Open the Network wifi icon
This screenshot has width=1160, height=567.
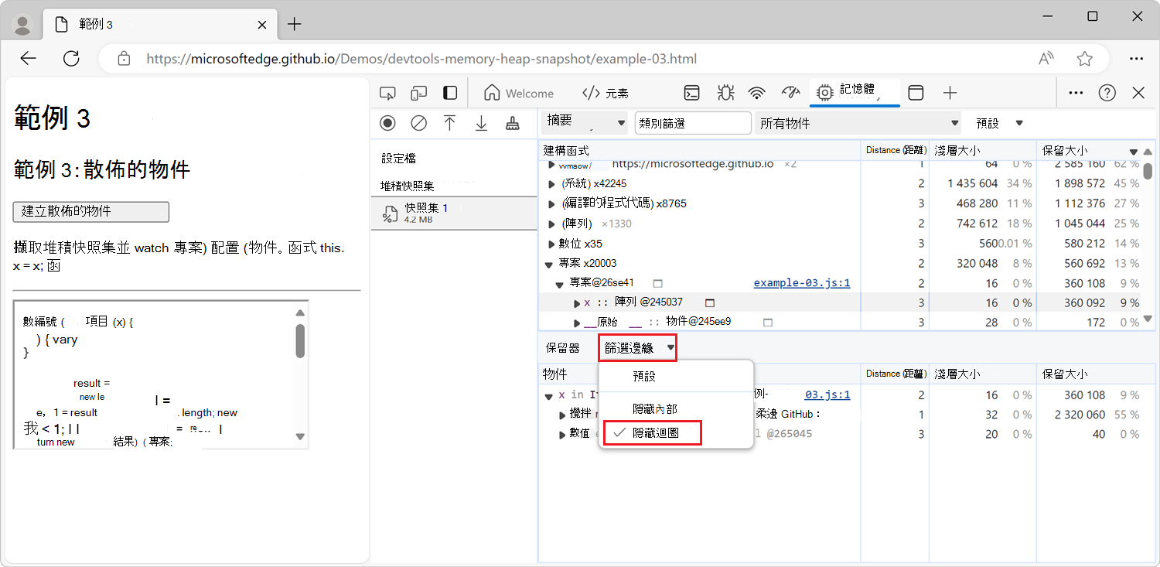[x=757, y=94]
